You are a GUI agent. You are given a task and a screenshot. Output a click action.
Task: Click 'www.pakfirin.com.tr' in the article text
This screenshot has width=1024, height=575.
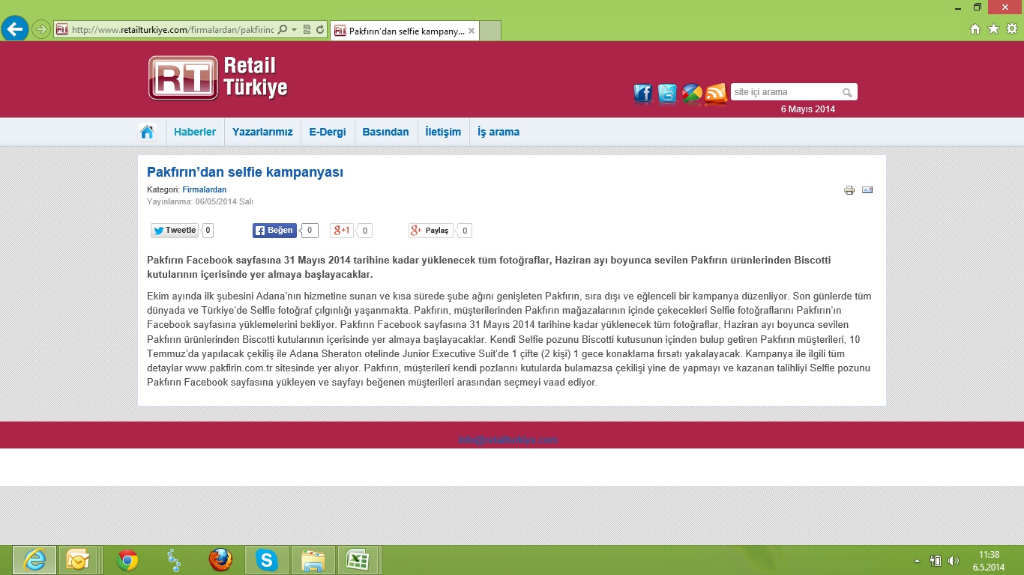pyautogui.click(x=229, y=368)
